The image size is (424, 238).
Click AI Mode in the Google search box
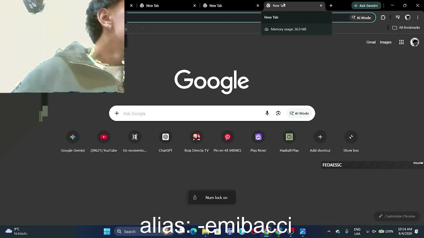coord(299,113)
